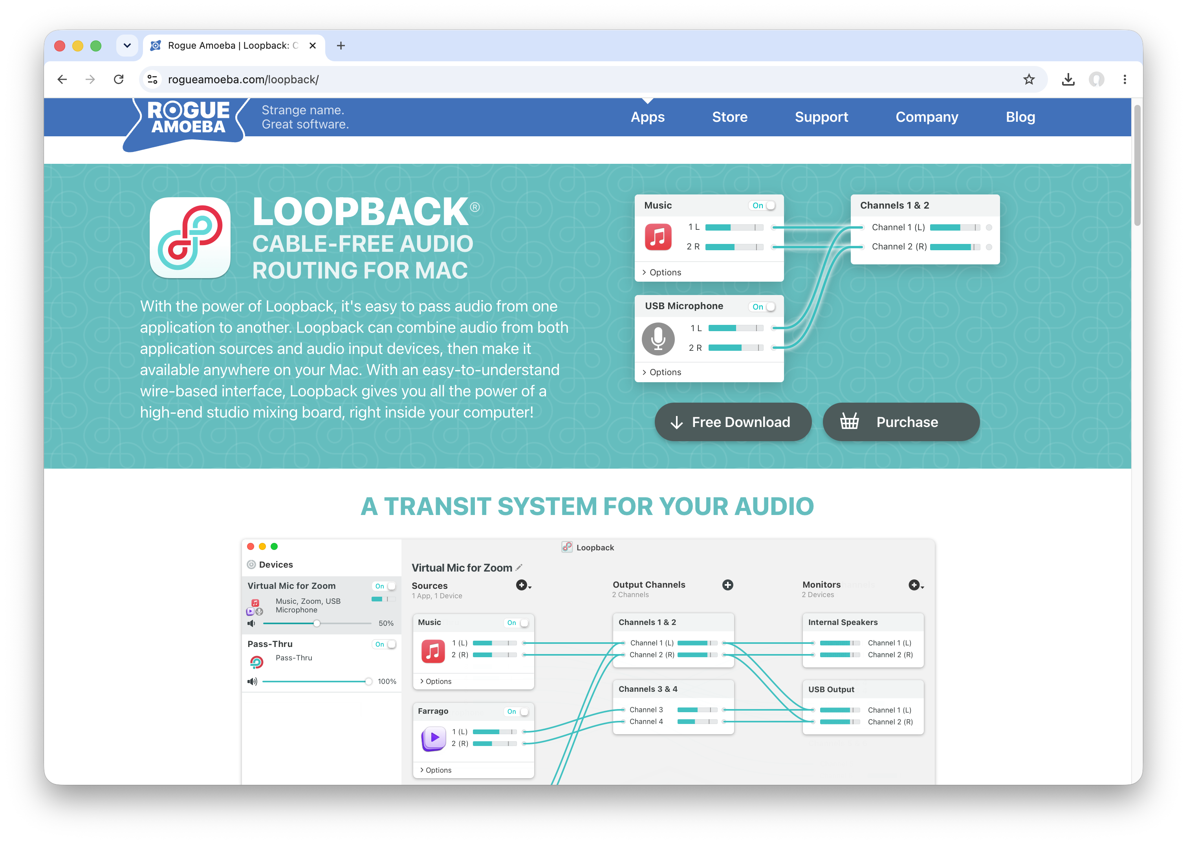Click the Virtual Mic for Zoom volume slider knob

tap(317, 623)
